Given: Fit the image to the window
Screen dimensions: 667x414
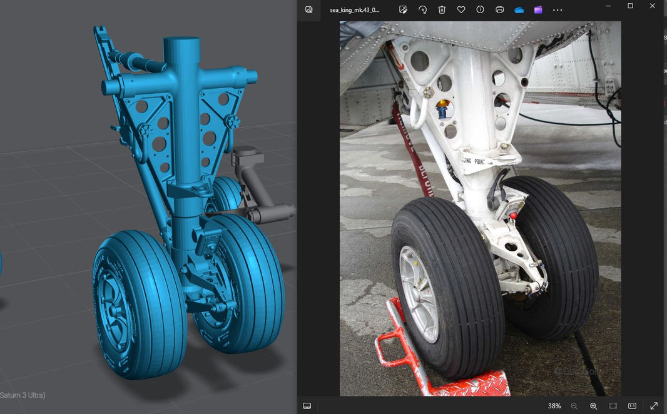Looking at the screenshot, I should [612, 406].
